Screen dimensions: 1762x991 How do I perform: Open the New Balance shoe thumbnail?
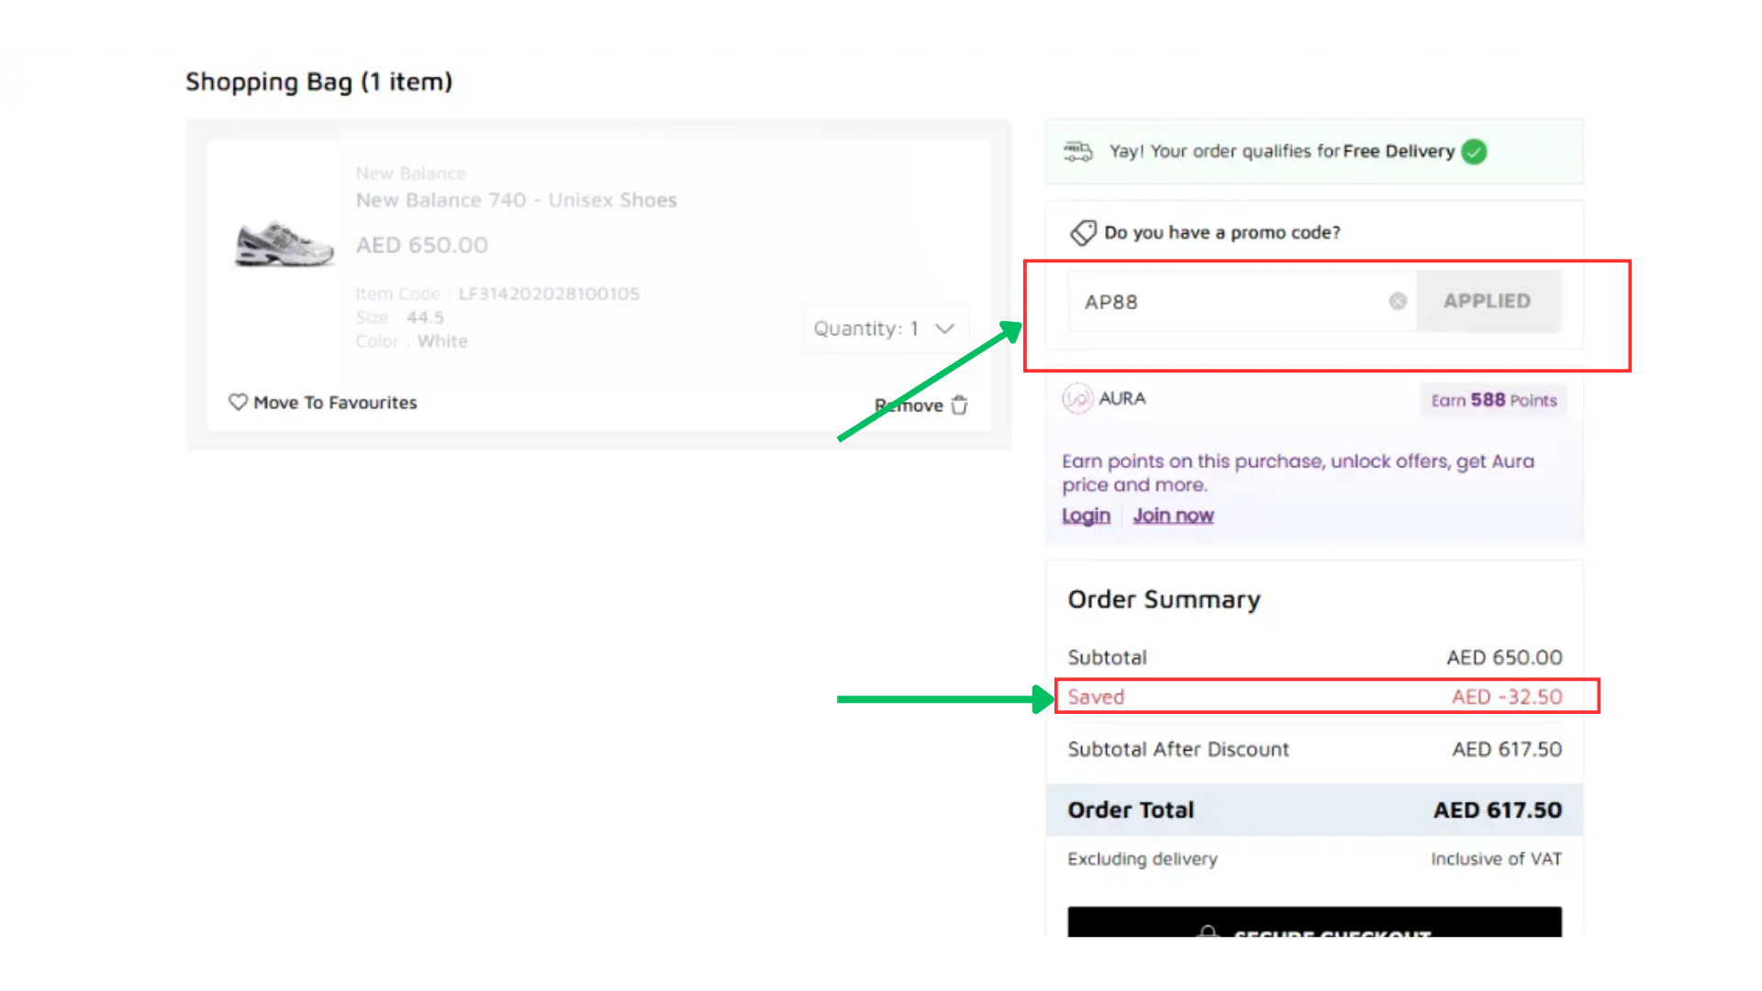point(284,244)
